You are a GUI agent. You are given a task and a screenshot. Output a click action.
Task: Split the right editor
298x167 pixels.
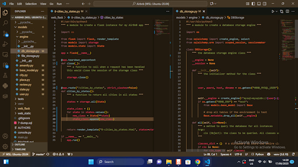[287, 11]
